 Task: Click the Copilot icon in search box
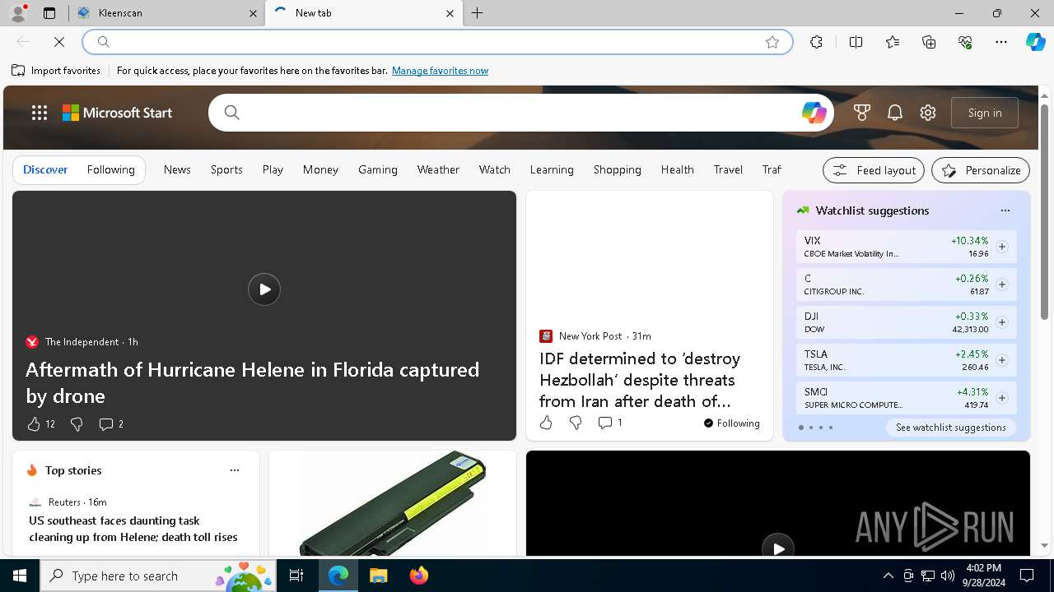click(814, 113)
